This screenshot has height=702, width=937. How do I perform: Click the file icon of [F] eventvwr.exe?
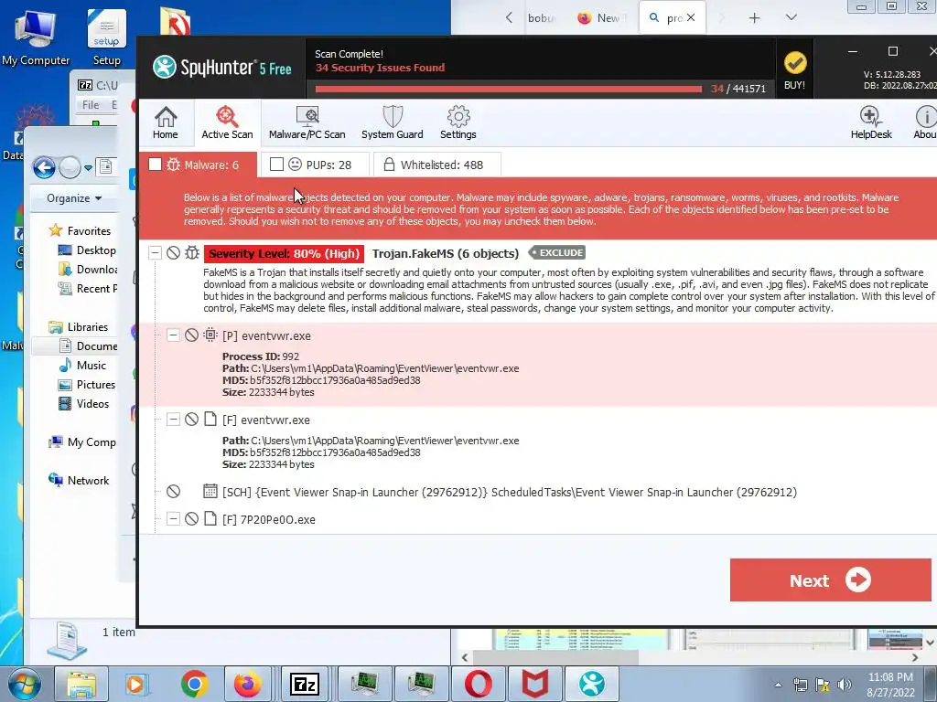pyautogui.click(x=210, y=419)
